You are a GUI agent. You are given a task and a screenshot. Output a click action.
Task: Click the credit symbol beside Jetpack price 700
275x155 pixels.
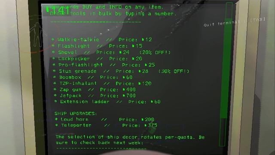tap(124, 96)
